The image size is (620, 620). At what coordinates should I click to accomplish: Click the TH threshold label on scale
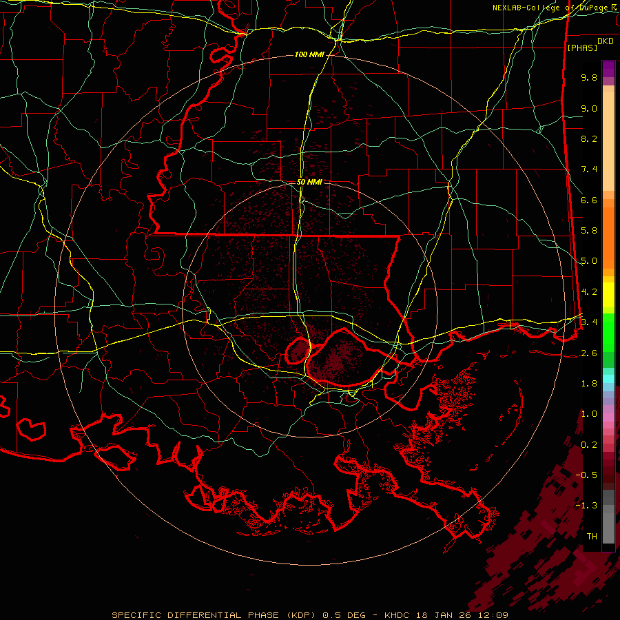coord(592,537)
